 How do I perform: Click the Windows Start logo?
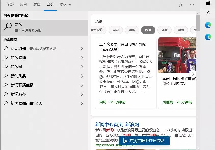pos(208,3)
